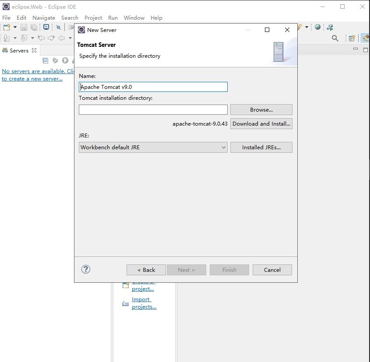Open the New wizard dropdown arrow
Viewport: 370px width, 362px height.
coord(15,27)
